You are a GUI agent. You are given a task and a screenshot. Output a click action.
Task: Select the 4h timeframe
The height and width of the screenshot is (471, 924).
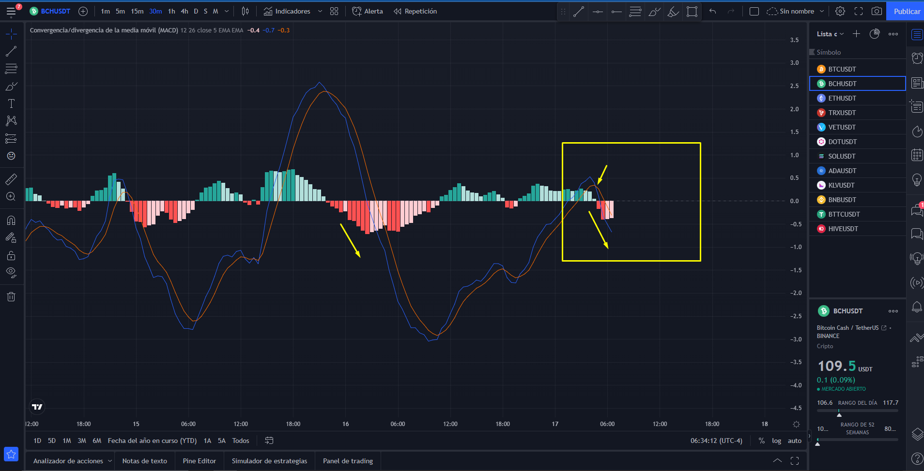[185, 11]
